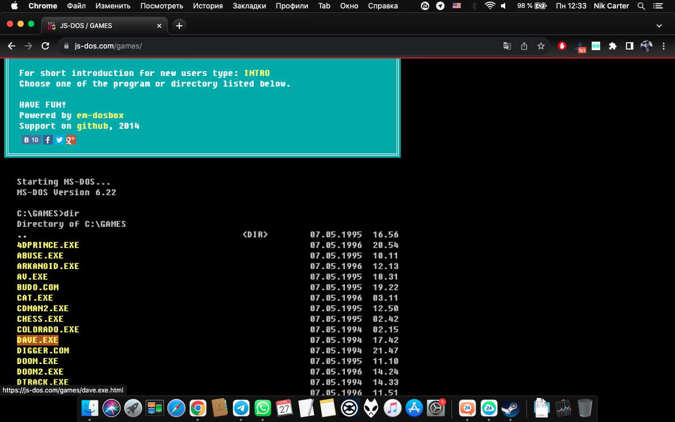The height and width of the screenshot is (422, 675).
Task: Open CHESS.EXE game link
Action: point(40,319)
